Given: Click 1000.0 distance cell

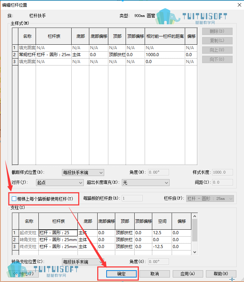Looking at the screenshot, I should (165, 55).
